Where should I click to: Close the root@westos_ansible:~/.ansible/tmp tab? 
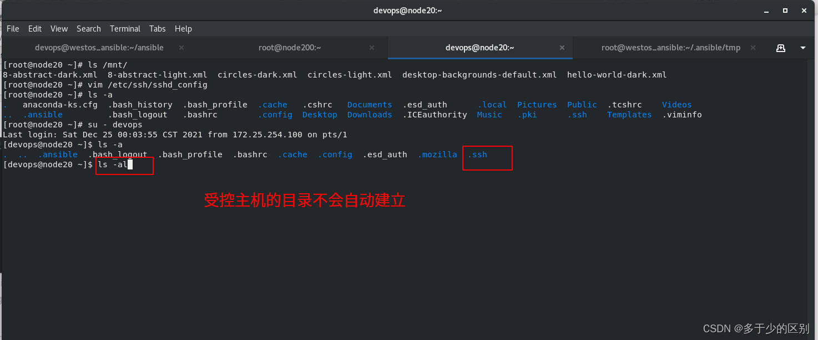coord(753,48)
